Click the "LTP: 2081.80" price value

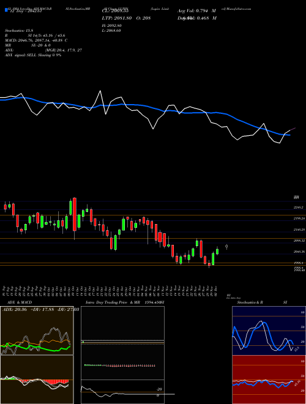117,18
